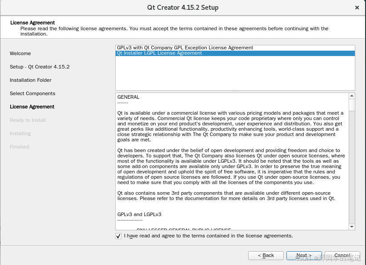Image resolution: width=366 pixels, height=265 pixels.
Task: Open the Select Components step
Action: pos(32,93)
